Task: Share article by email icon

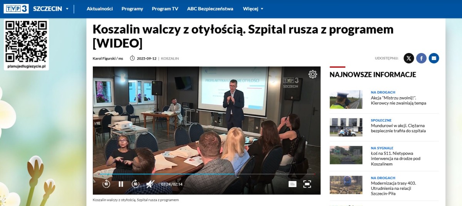Action: [x=434, y=58]
